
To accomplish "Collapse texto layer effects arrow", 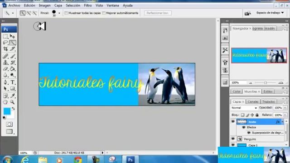I will (x=282, y=122).
